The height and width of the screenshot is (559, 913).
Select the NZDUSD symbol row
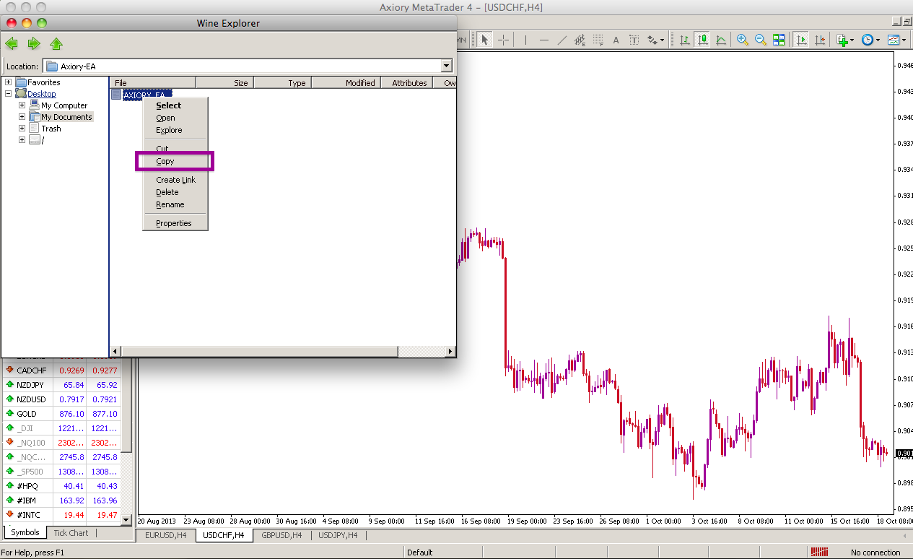61,399
